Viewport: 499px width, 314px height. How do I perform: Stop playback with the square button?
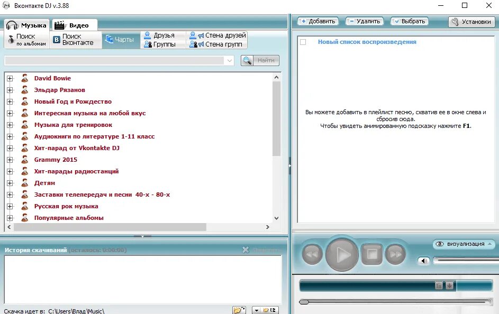[371, 254]
